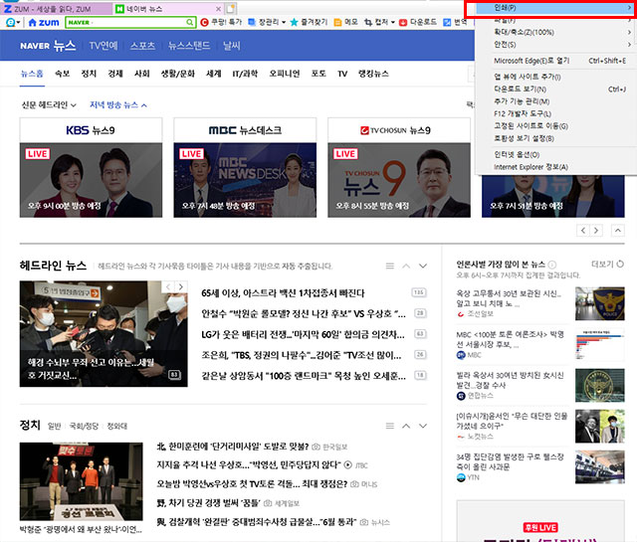This screenshot has height=542, width=637.
Task: Go to 스포츠 section
Action: (x=142, y=46)
